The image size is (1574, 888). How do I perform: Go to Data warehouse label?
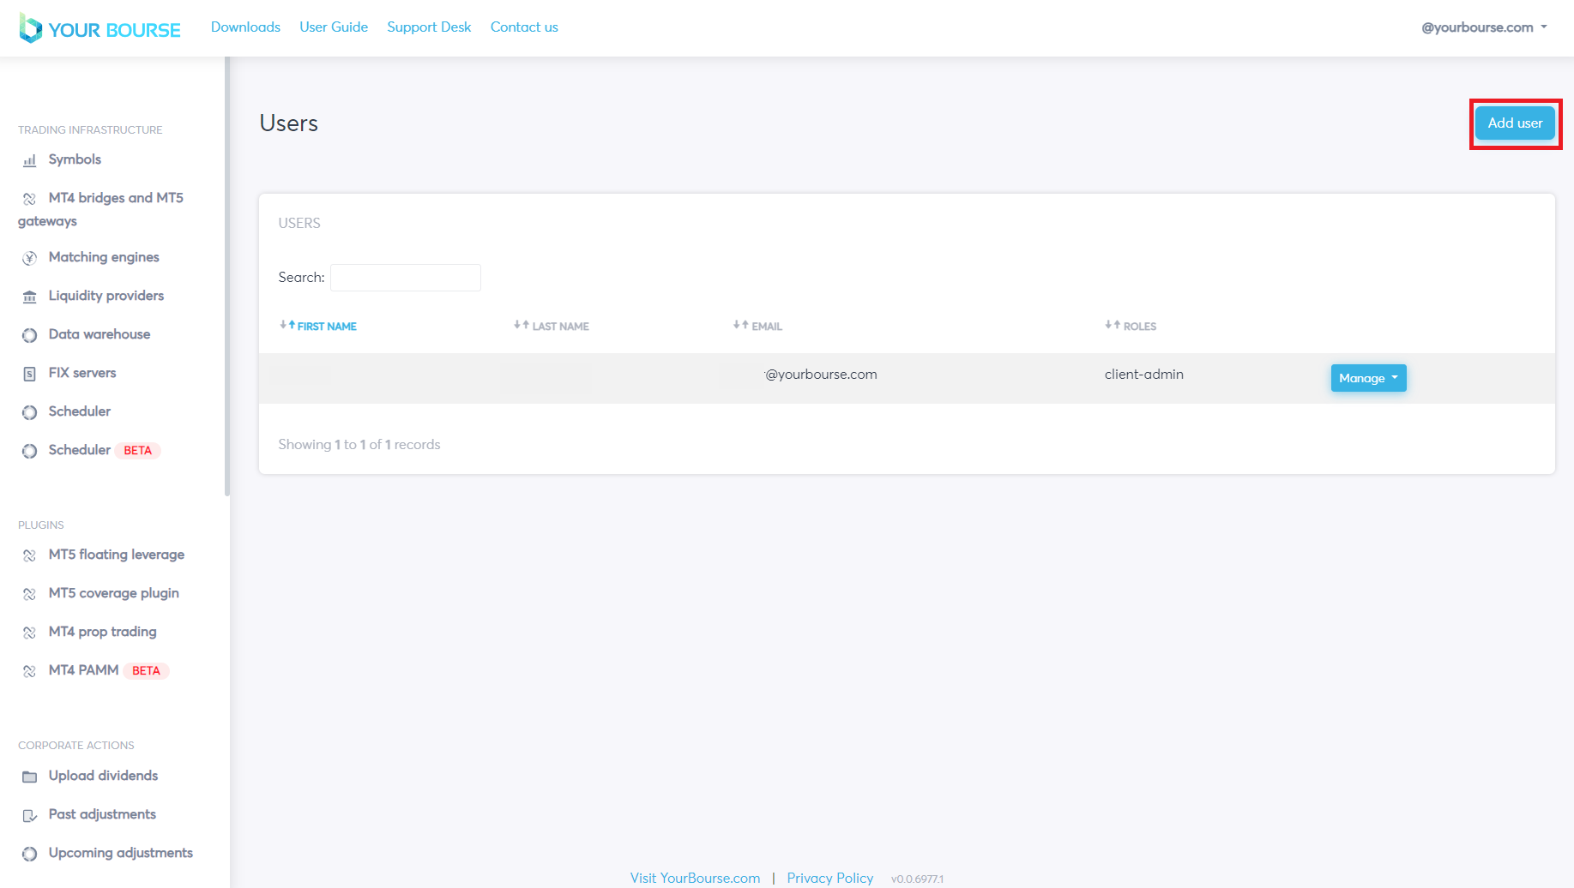100,334
